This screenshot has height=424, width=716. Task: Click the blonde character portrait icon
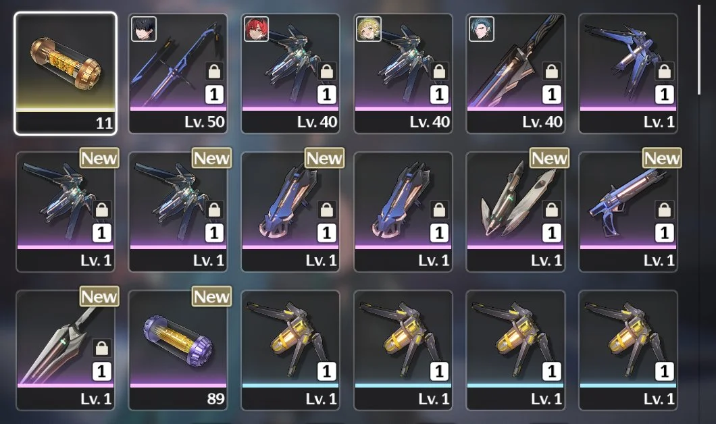(369, 29)
